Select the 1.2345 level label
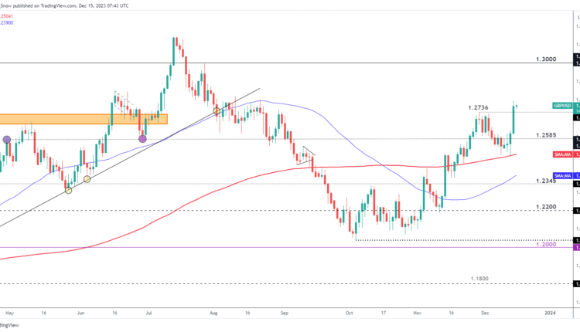Image resolution: width=580 pixels, height=332 pixels. coord(545,180)
